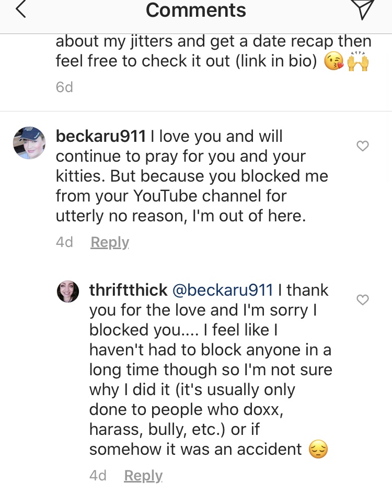Like beckaru911's comment with the heart
Image resolution: width=392 pixels, height=493 pixels.
tap(363, 146)
